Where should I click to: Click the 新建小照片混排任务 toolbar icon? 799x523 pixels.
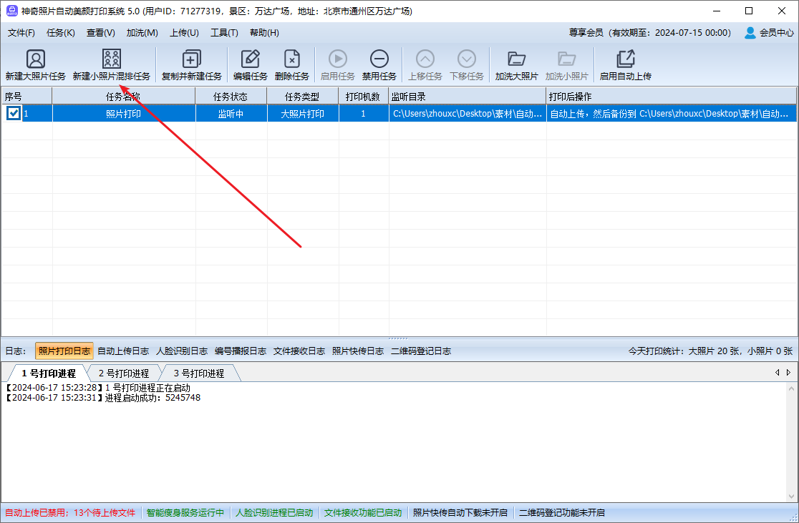coord(111,59)
